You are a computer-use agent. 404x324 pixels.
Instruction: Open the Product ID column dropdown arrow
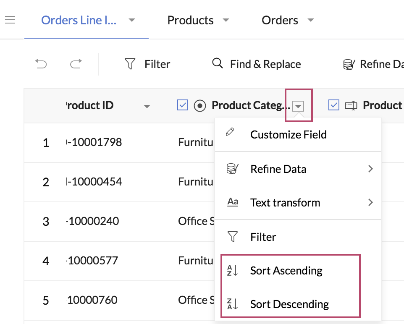point(147,106)
